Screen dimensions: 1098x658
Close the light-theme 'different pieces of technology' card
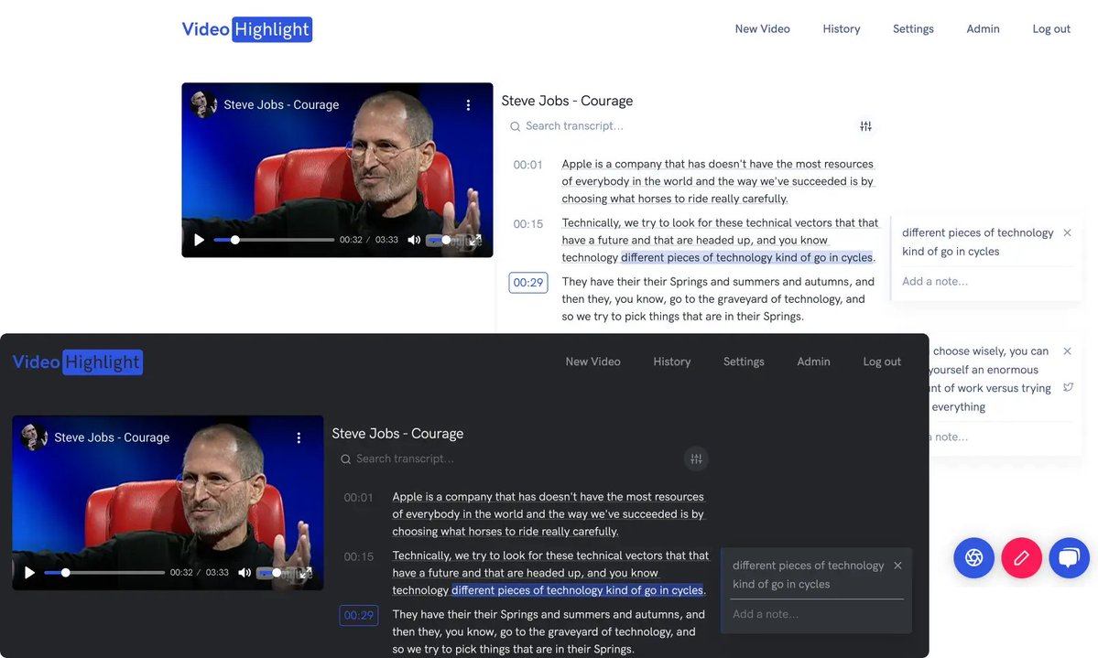[x=1067, y=233]
